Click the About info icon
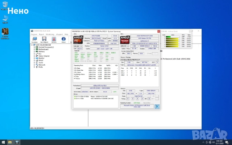Screen dimensions: 232x145 [63, 39]
